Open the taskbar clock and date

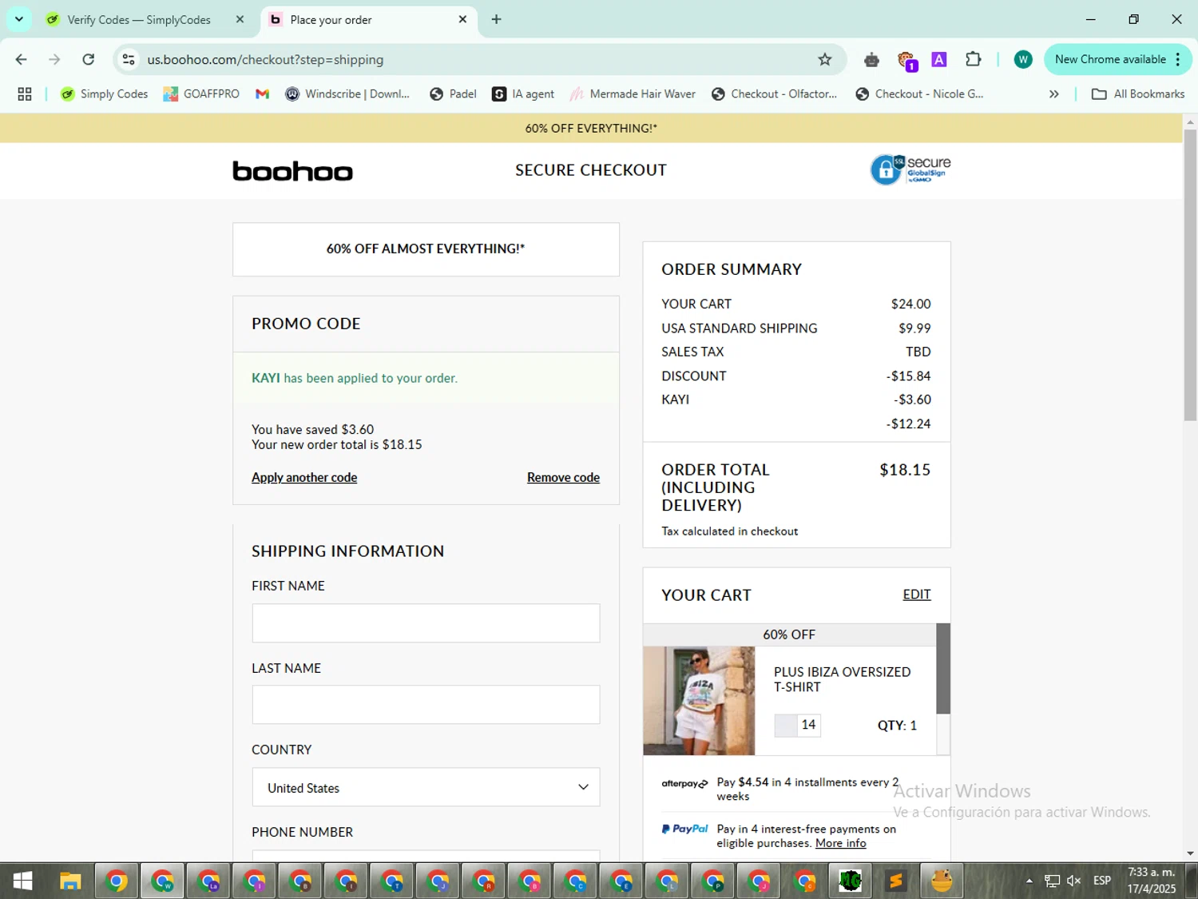(1151, 881)
